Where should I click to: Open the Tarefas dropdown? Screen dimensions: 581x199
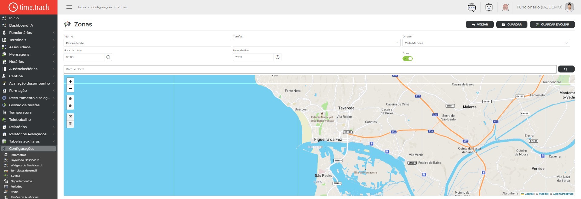(317, 43)
